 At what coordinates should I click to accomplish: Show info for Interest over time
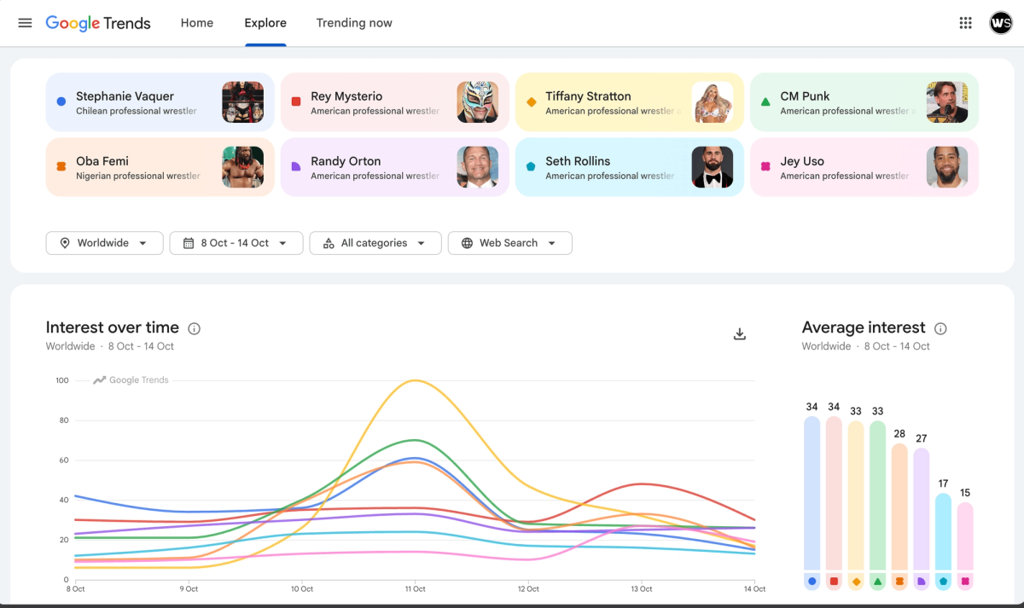[194, 328]
